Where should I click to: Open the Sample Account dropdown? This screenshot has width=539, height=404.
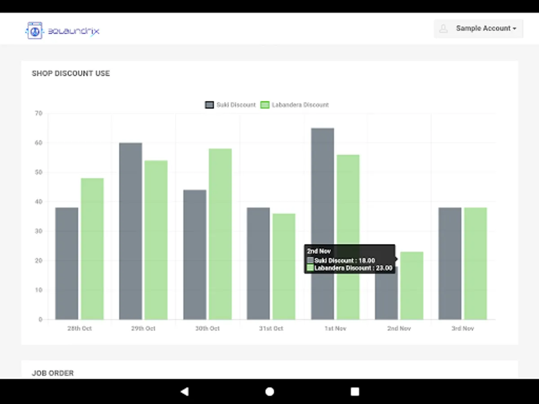click(x=478, y=28)
